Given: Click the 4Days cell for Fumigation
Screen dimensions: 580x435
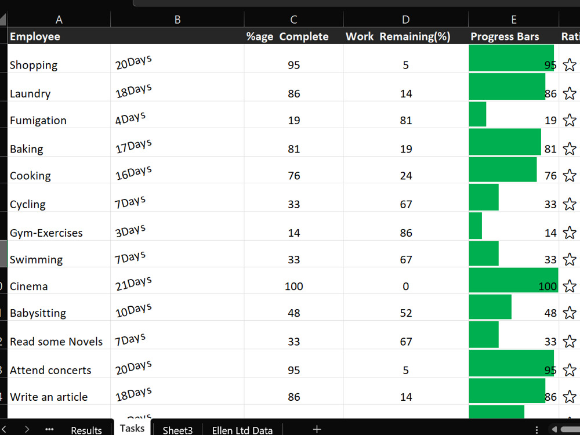Looking at the screenshot, I should [177, 115].
